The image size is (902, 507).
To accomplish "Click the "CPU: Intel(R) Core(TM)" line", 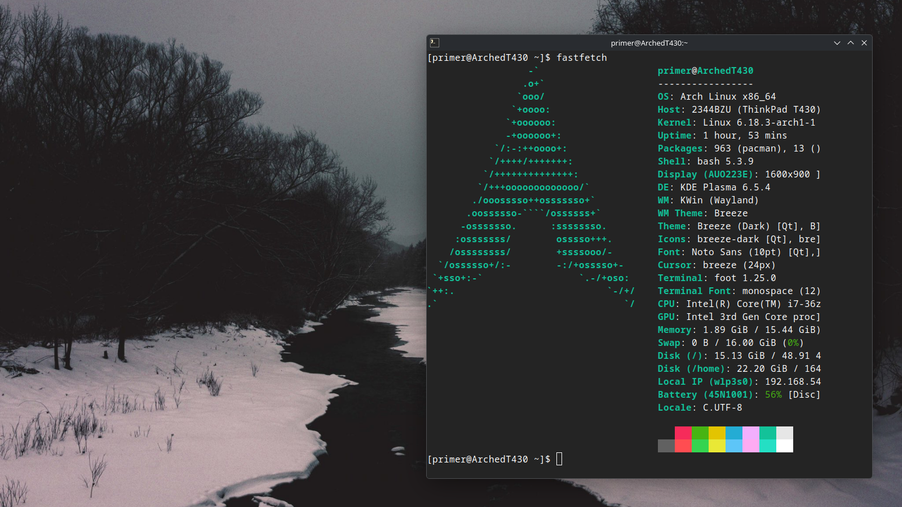I will click(x=739, y=304).
